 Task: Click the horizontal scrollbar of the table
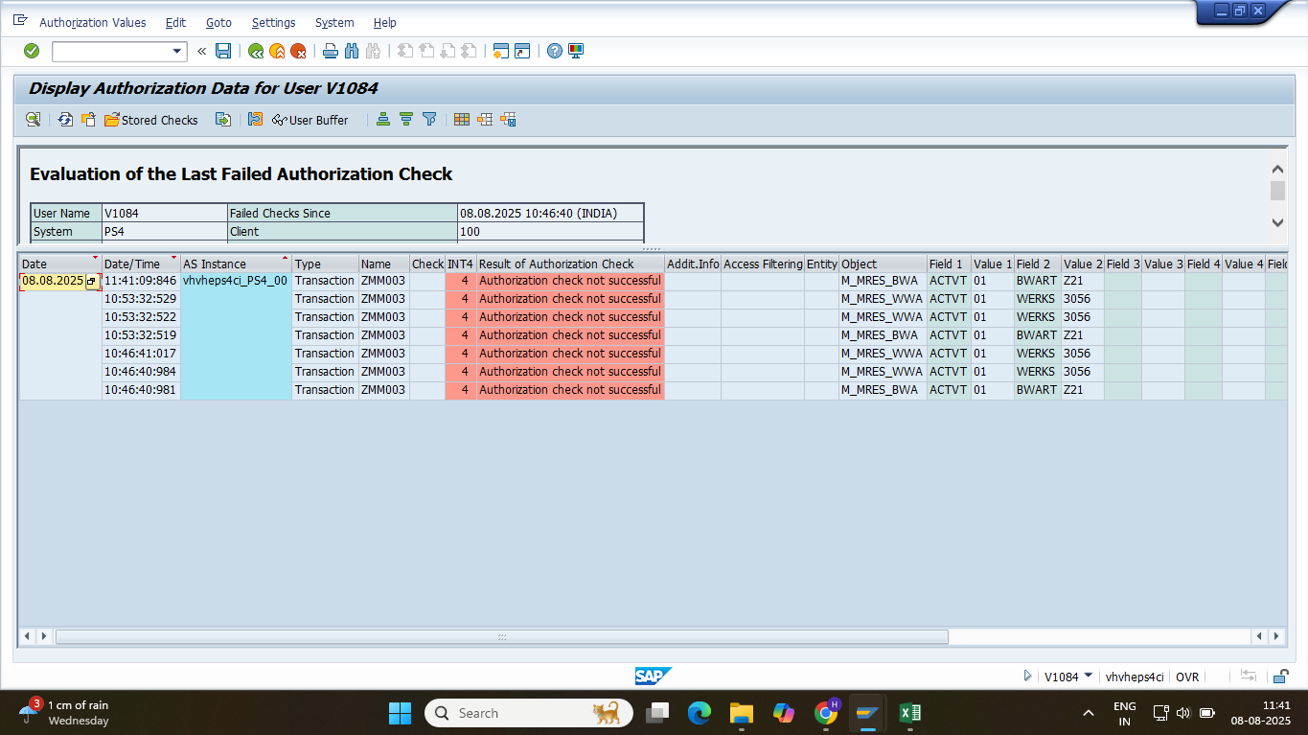[501, 636]
